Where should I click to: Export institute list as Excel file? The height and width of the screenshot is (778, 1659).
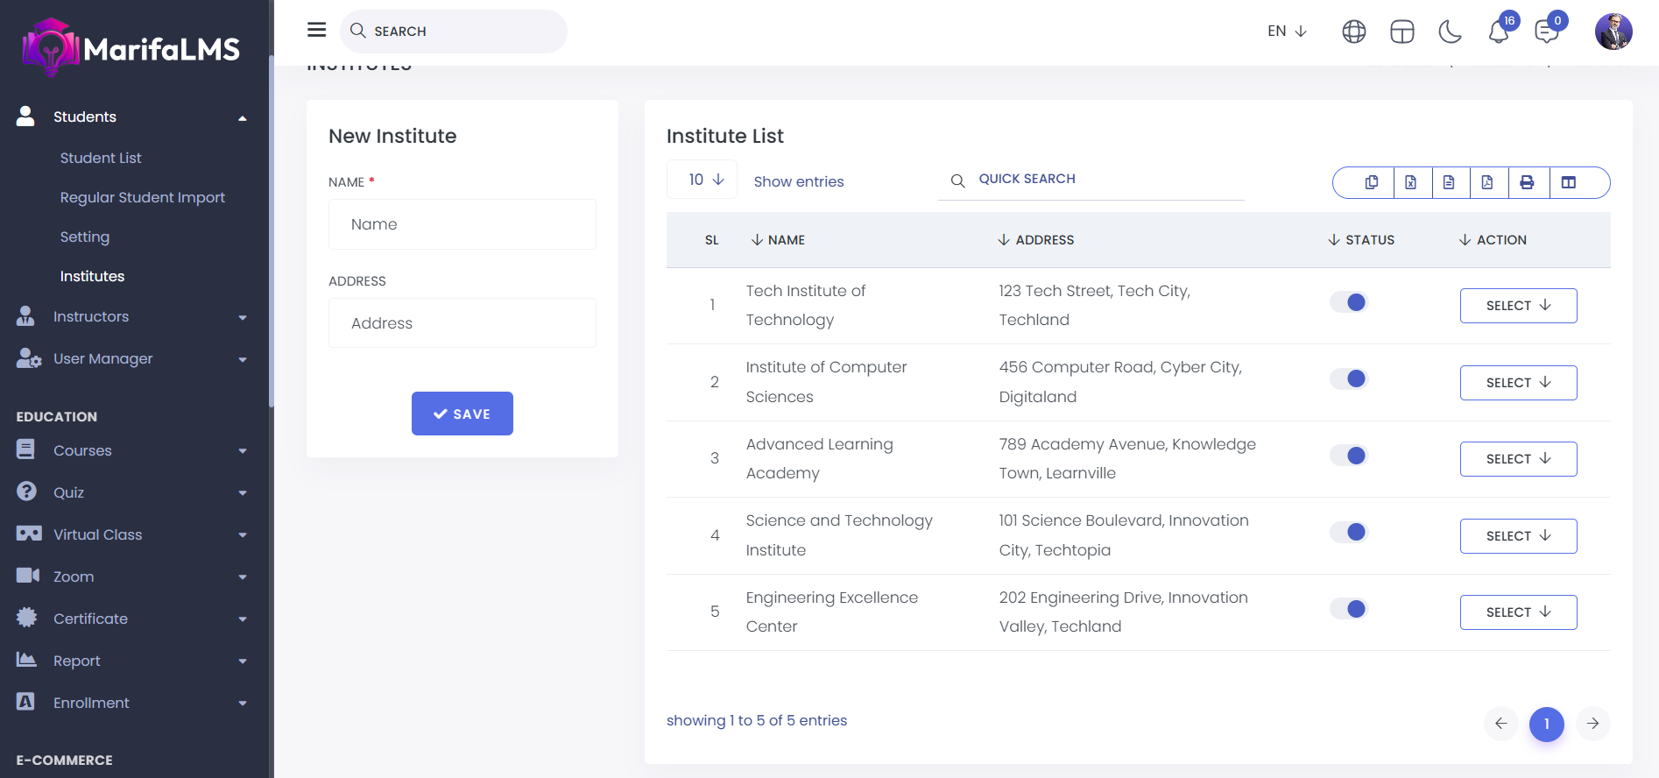pos(1410,182)
